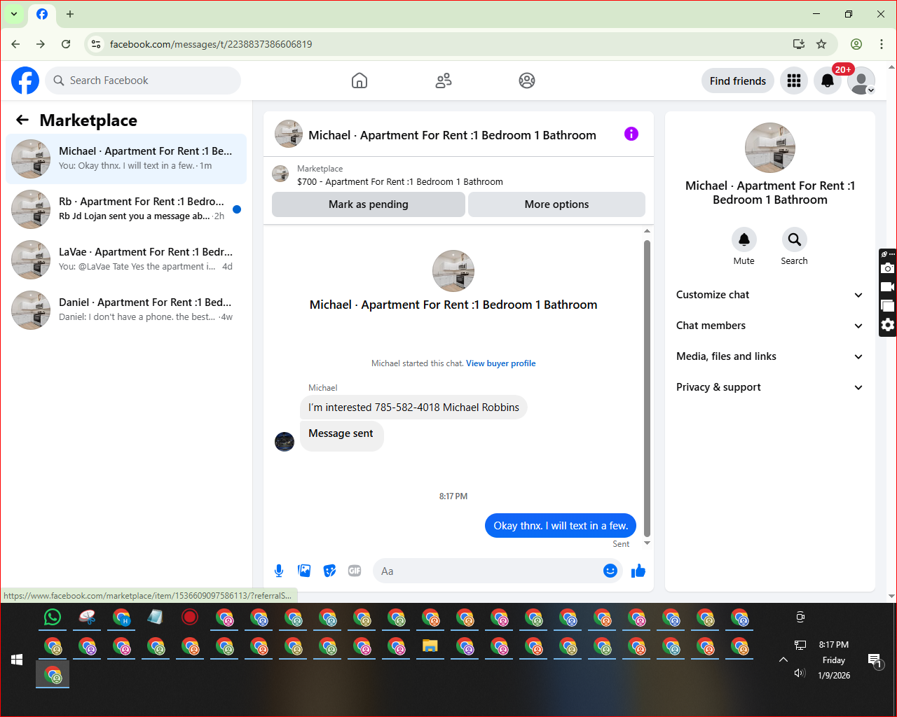The height and width of the screenshot is (717, 897).
Task: Open the Windows Start menu
Action: click(17, 660)
